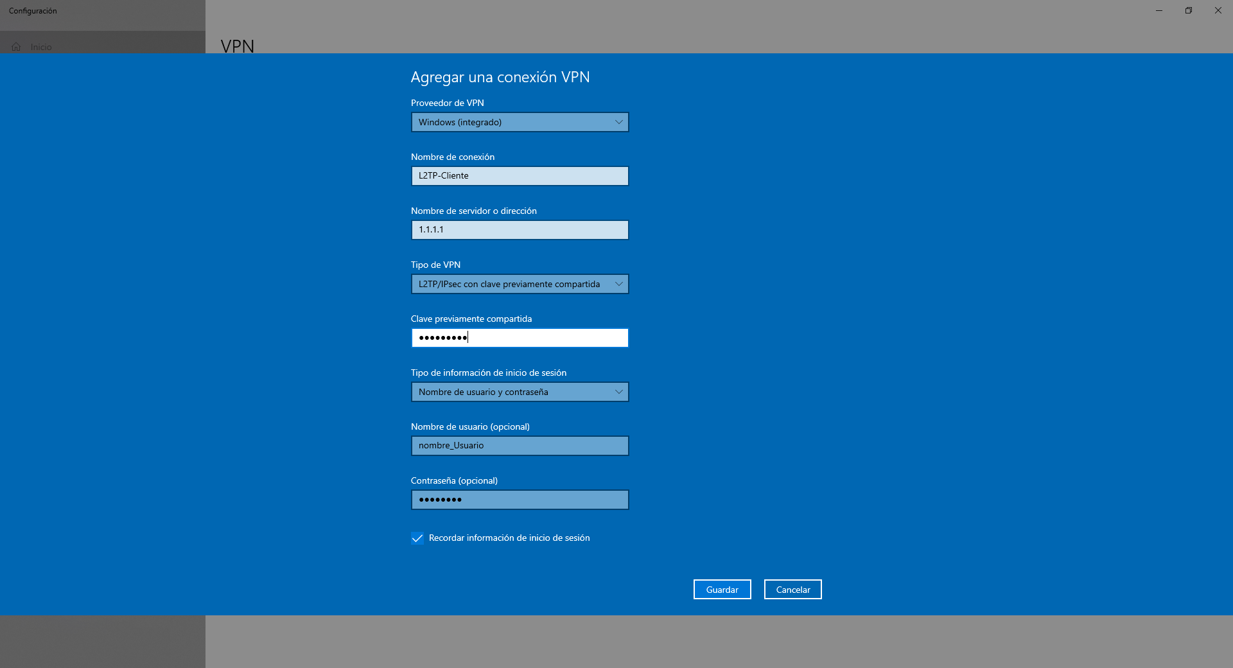Focus the Nombre de conexión field
Image resolution: width=1233 pixels, height=668 pixels.
(520, 176)
